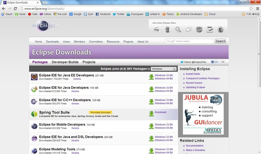Screen dimensions: 261x154
Task: Click the Java EE Developers package icon
Action: click(34, 77)
